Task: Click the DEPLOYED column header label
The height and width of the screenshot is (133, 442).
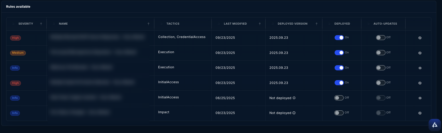Action: click(342, 24)
